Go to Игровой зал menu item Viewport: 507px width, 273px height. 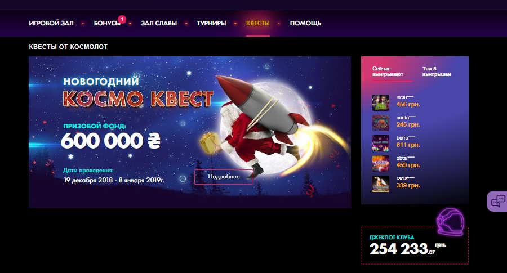tap(51, 23)
